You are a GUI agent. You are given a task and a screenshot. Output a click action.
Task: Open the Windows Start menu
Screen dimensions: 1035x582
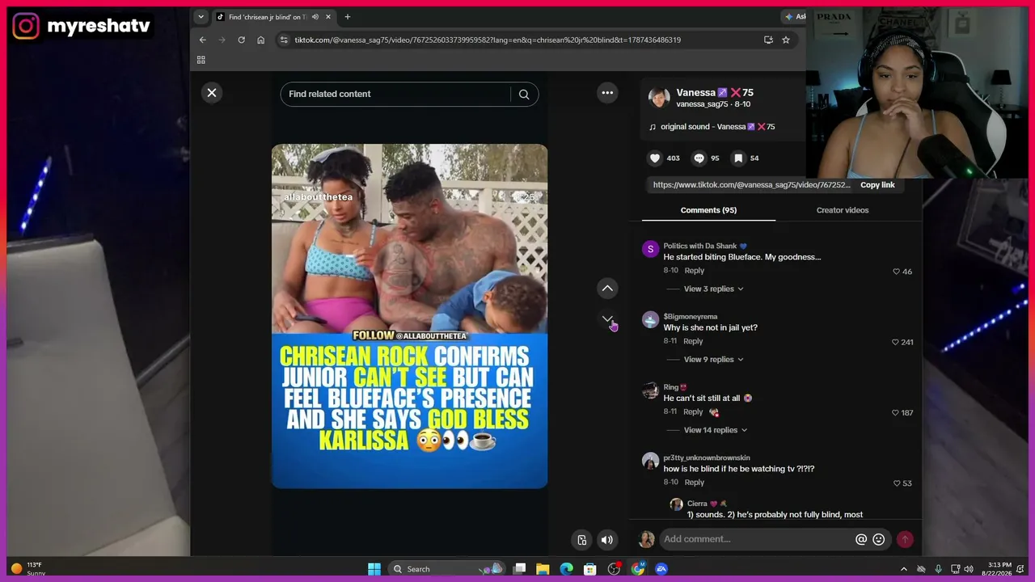click(x=374, y=569)
